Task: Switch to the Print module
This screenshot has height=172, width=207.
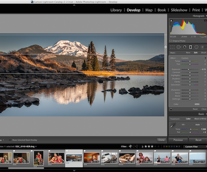Action: point(196,10)
